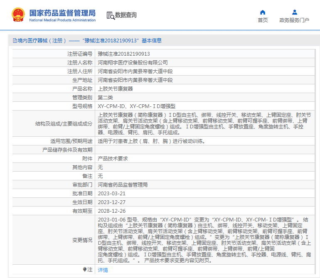Click the 产品储存条件及有效期 label
Image resolution: width=320 pixels, height=278 pixels.
67,150
